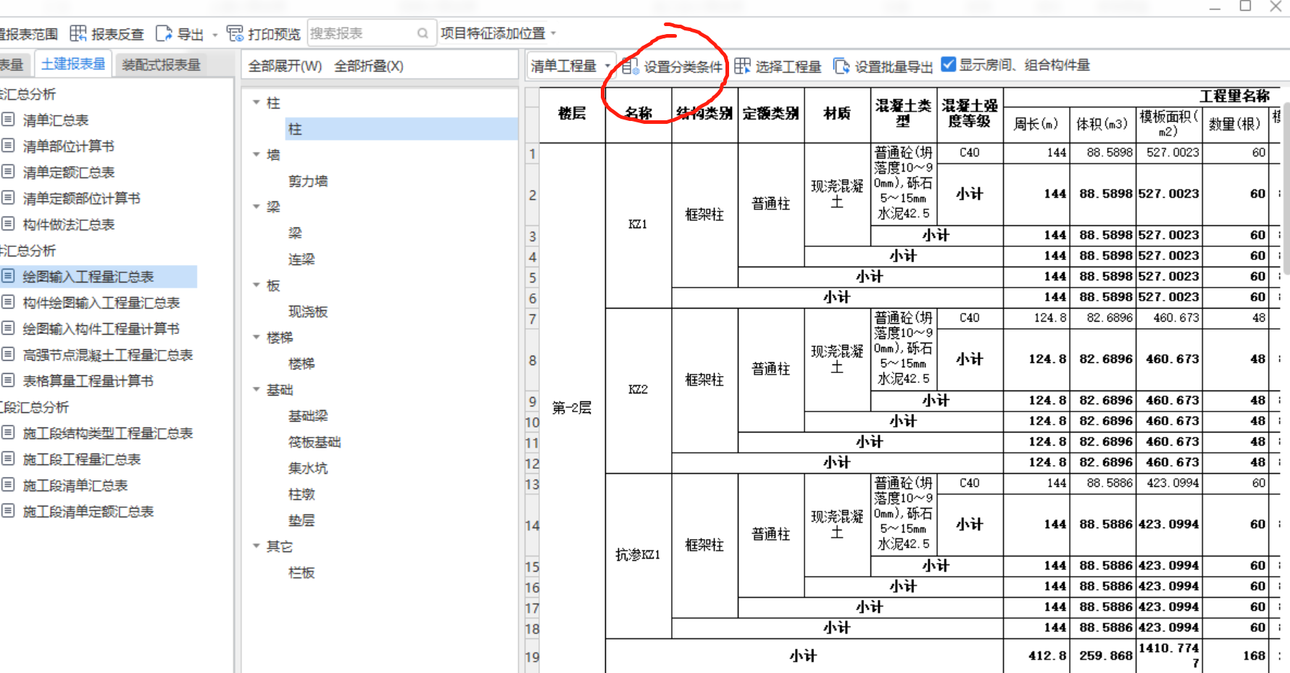Click the icon beside 构件绘图输入工程量汇总表
This screenshot has height=673, width=1290.
[x=8, y=302]
